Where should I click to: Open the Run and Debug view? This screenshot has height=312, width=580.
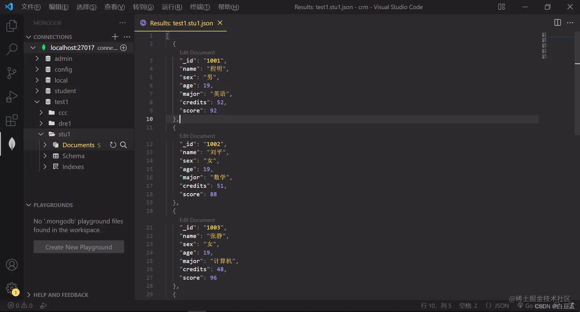pyautogui.click(x=12, y=97)
